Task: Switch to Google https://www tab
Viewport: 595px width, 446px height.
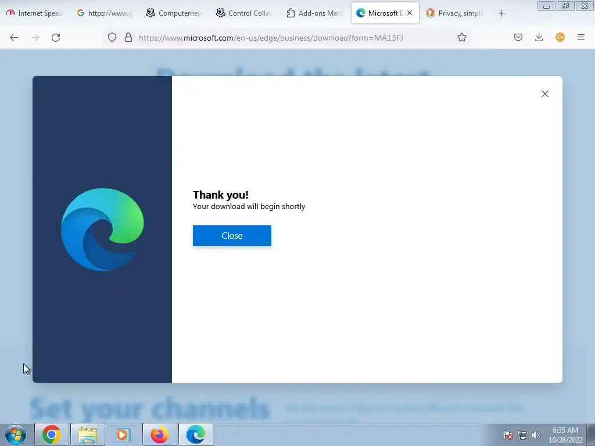Action: tap(105, 13)
